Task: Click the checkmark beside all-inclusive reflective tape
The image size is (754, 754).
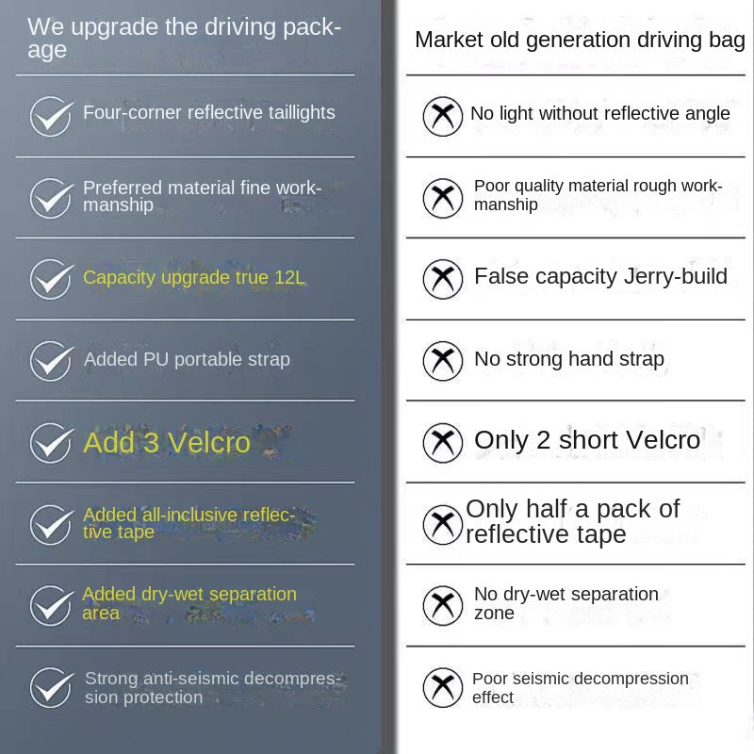Action: 51,524
